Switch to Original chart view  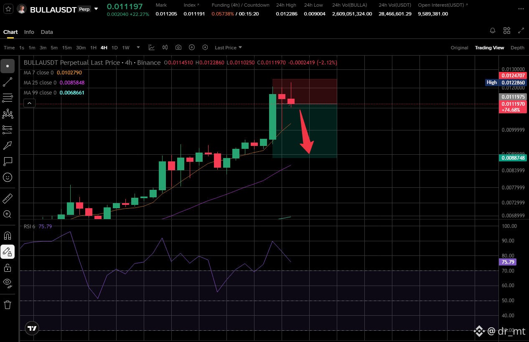[x=459, y=48]
